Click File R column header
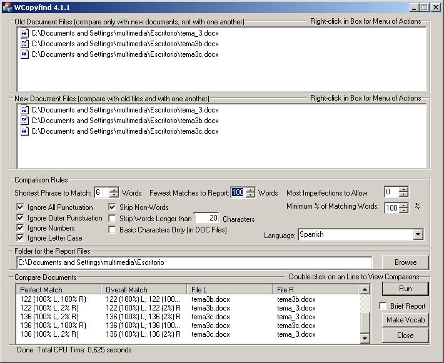The height and width of the screenshot is (363, 444). [x=315, y=289]
